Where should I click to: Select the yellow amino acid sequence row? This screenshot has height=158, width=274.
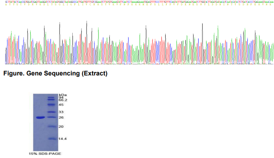[x=139, y=4]
